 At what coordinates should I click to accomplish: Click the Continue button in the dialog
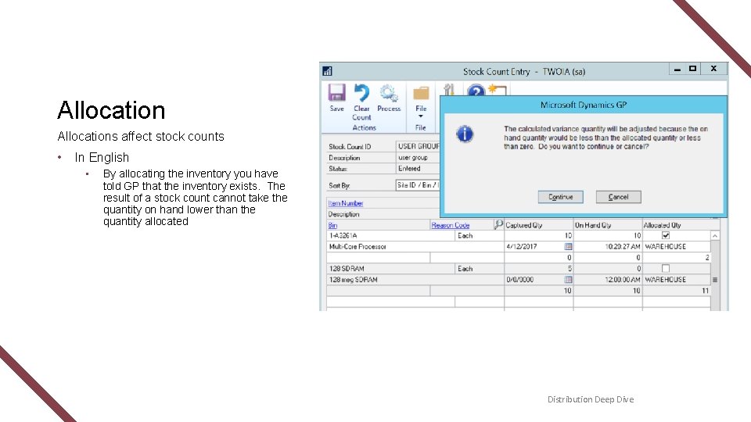coord(560,197)
